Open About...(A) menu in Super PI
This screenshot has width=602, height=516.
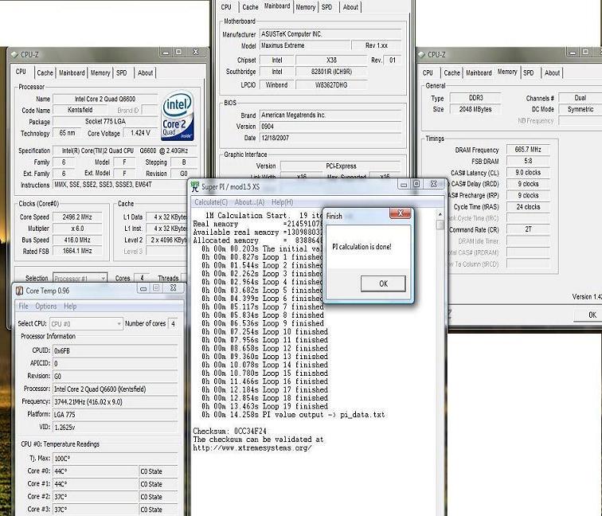click(249, 202)
